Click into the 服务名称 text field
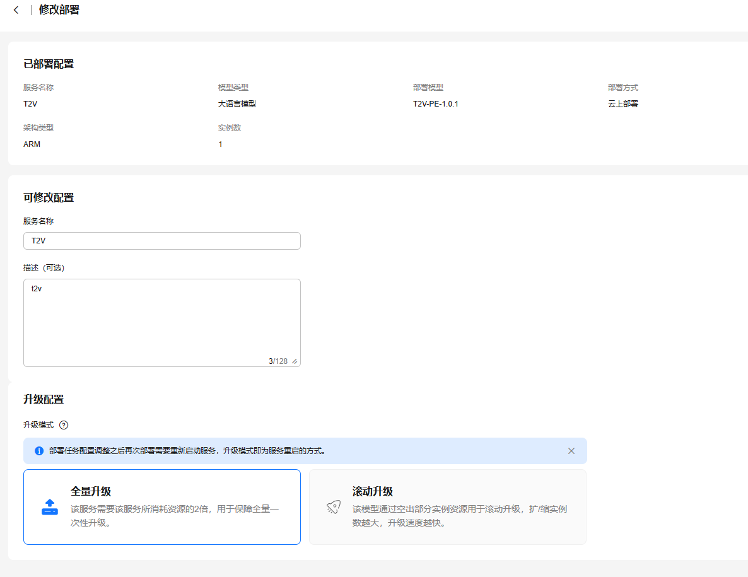 [x=161, y=241]
